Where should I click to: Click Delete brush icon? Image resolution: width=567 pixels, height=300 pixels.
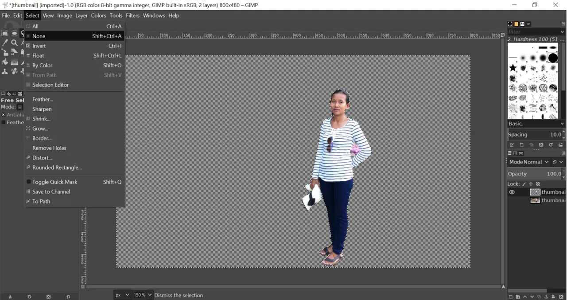(x=541, y=145)
